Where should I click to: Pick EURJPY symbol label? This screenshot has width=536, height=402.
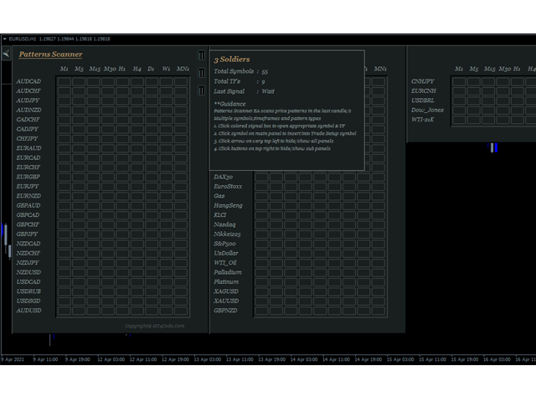point(28,186)
